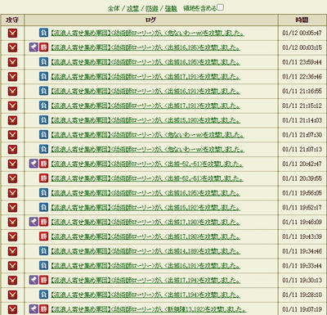
Task: Open the attack log link at 01/11 21:07:13
Action: pos(147,149)
